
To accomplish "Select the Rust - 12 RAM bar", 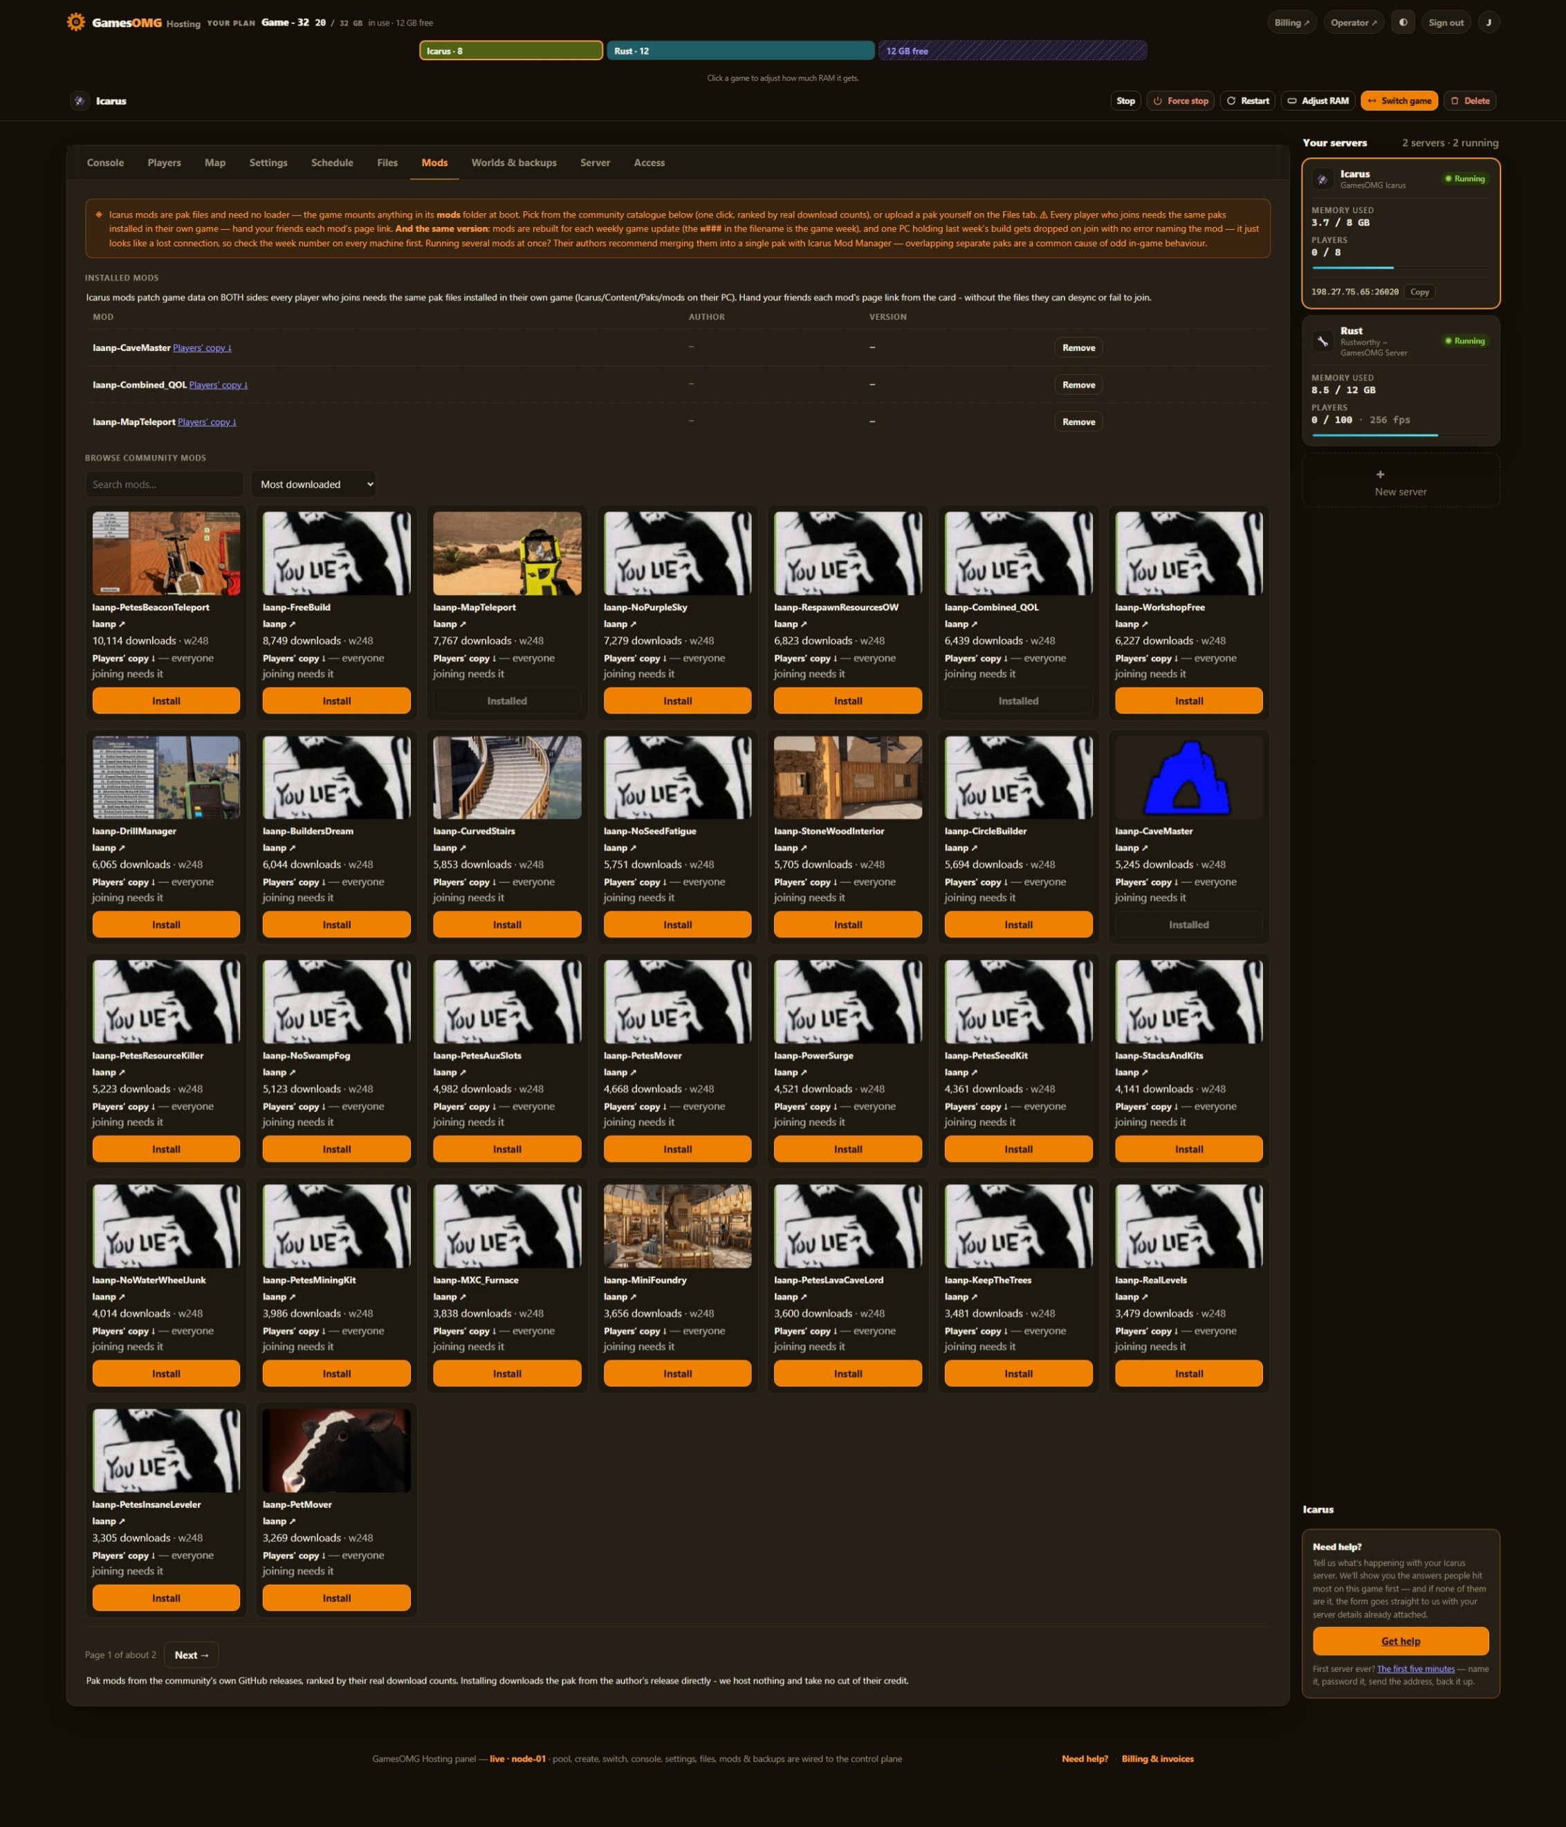I will [x=740, y=51].
